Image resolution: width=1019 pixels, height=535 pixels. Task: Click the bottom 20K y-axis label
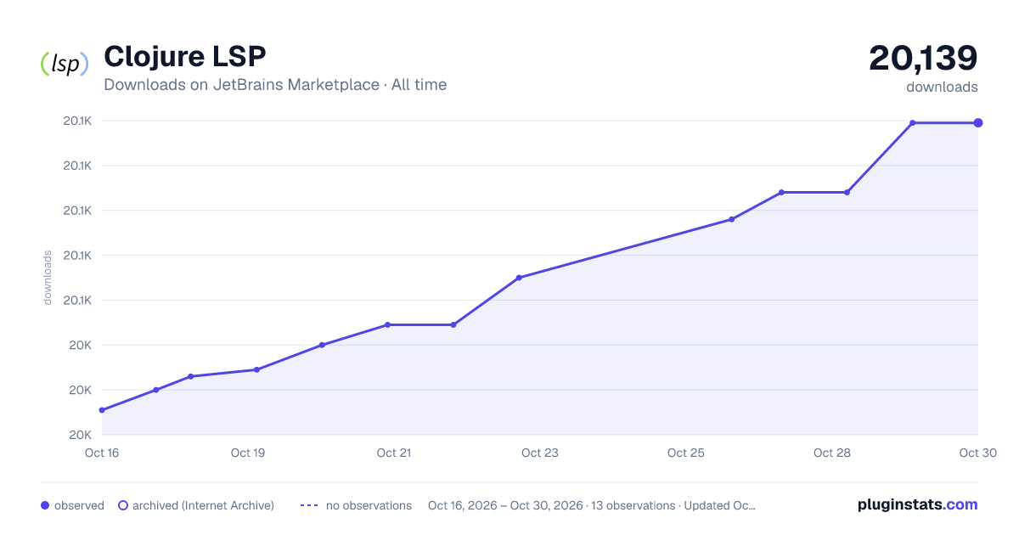coord(82,435)
